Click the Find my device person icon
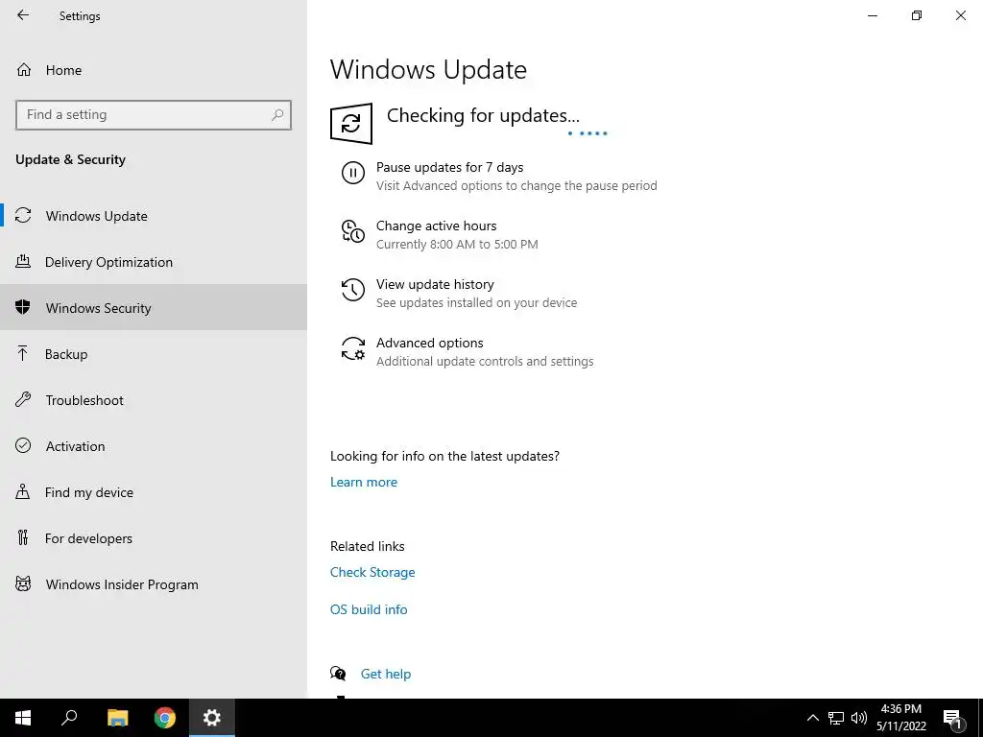 23,491
